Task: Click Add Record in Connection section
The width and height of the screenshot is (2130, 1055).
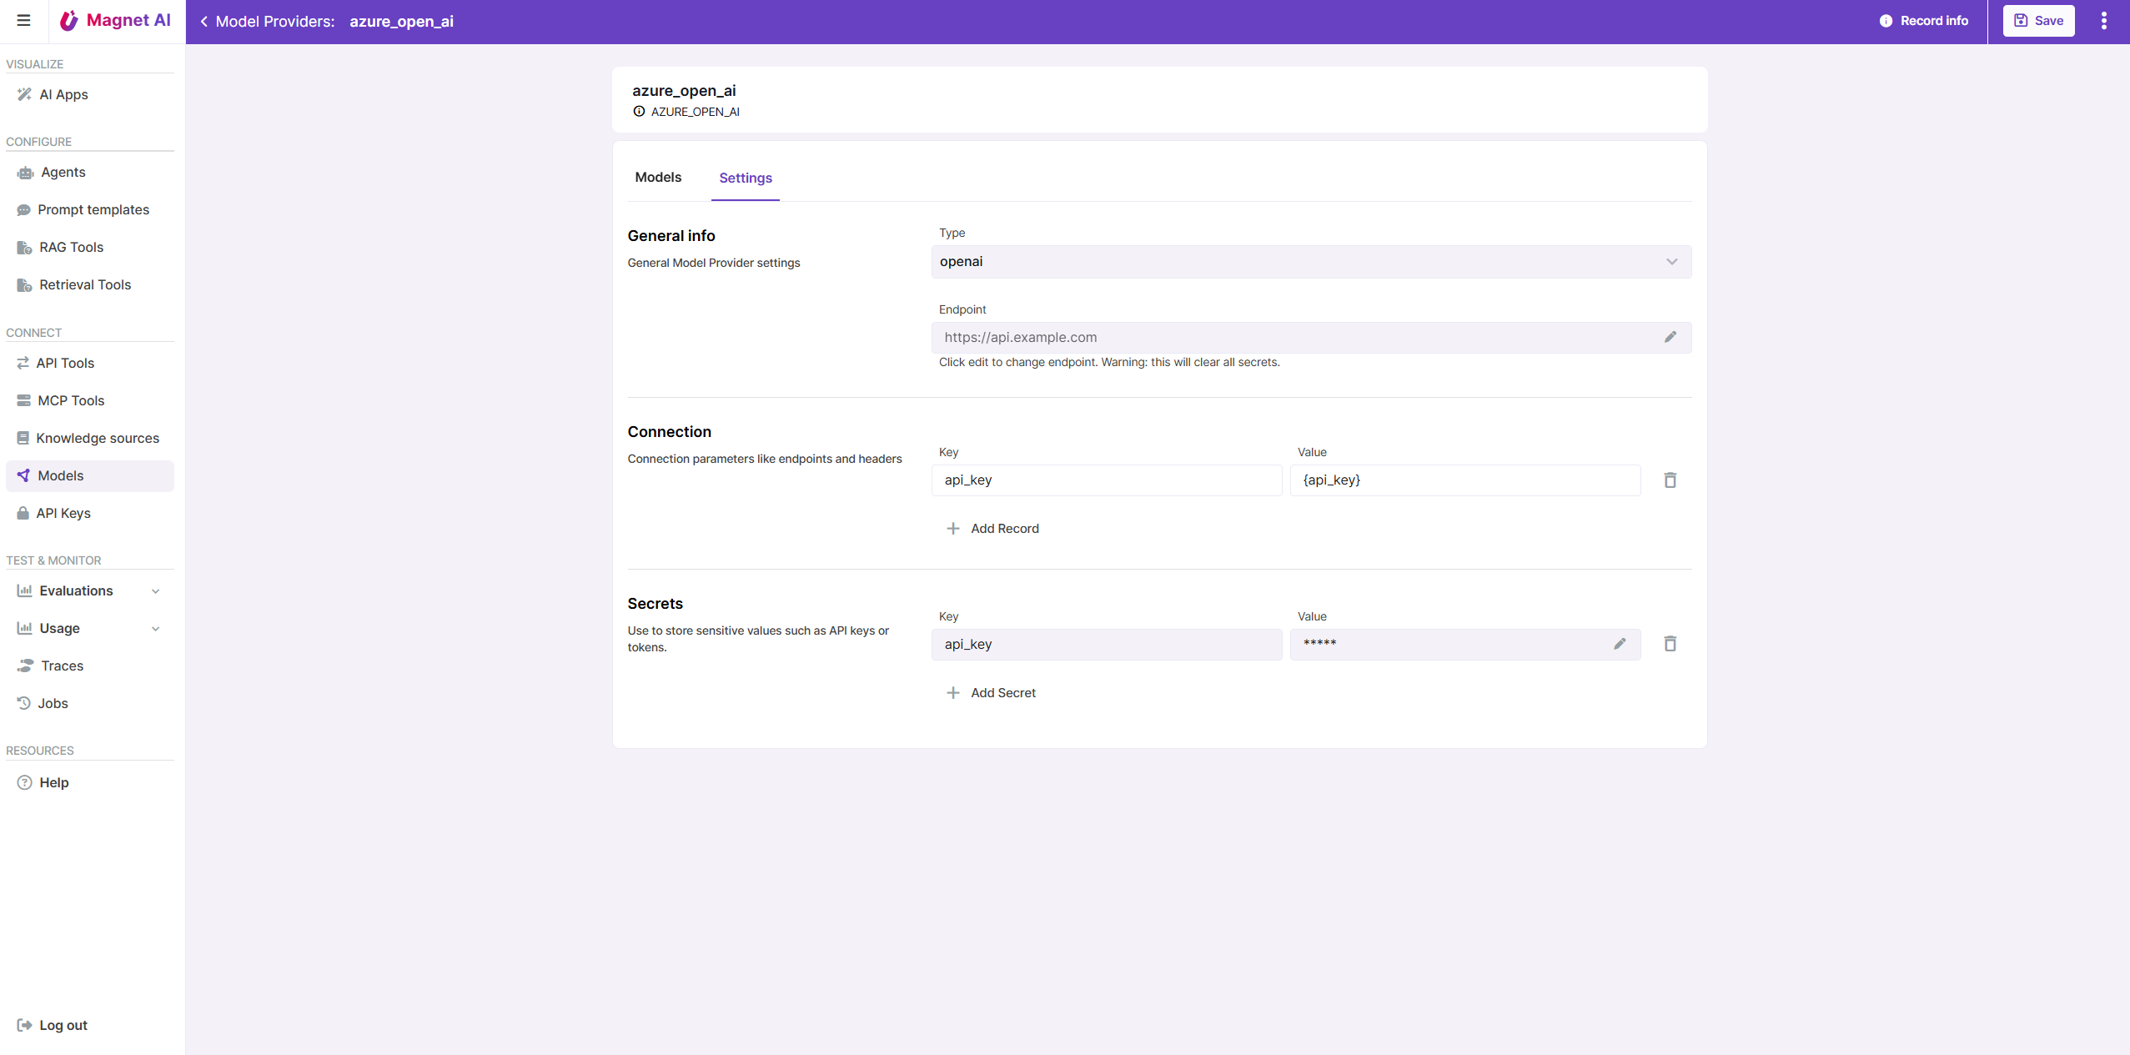Action: (x=992, y=529)
